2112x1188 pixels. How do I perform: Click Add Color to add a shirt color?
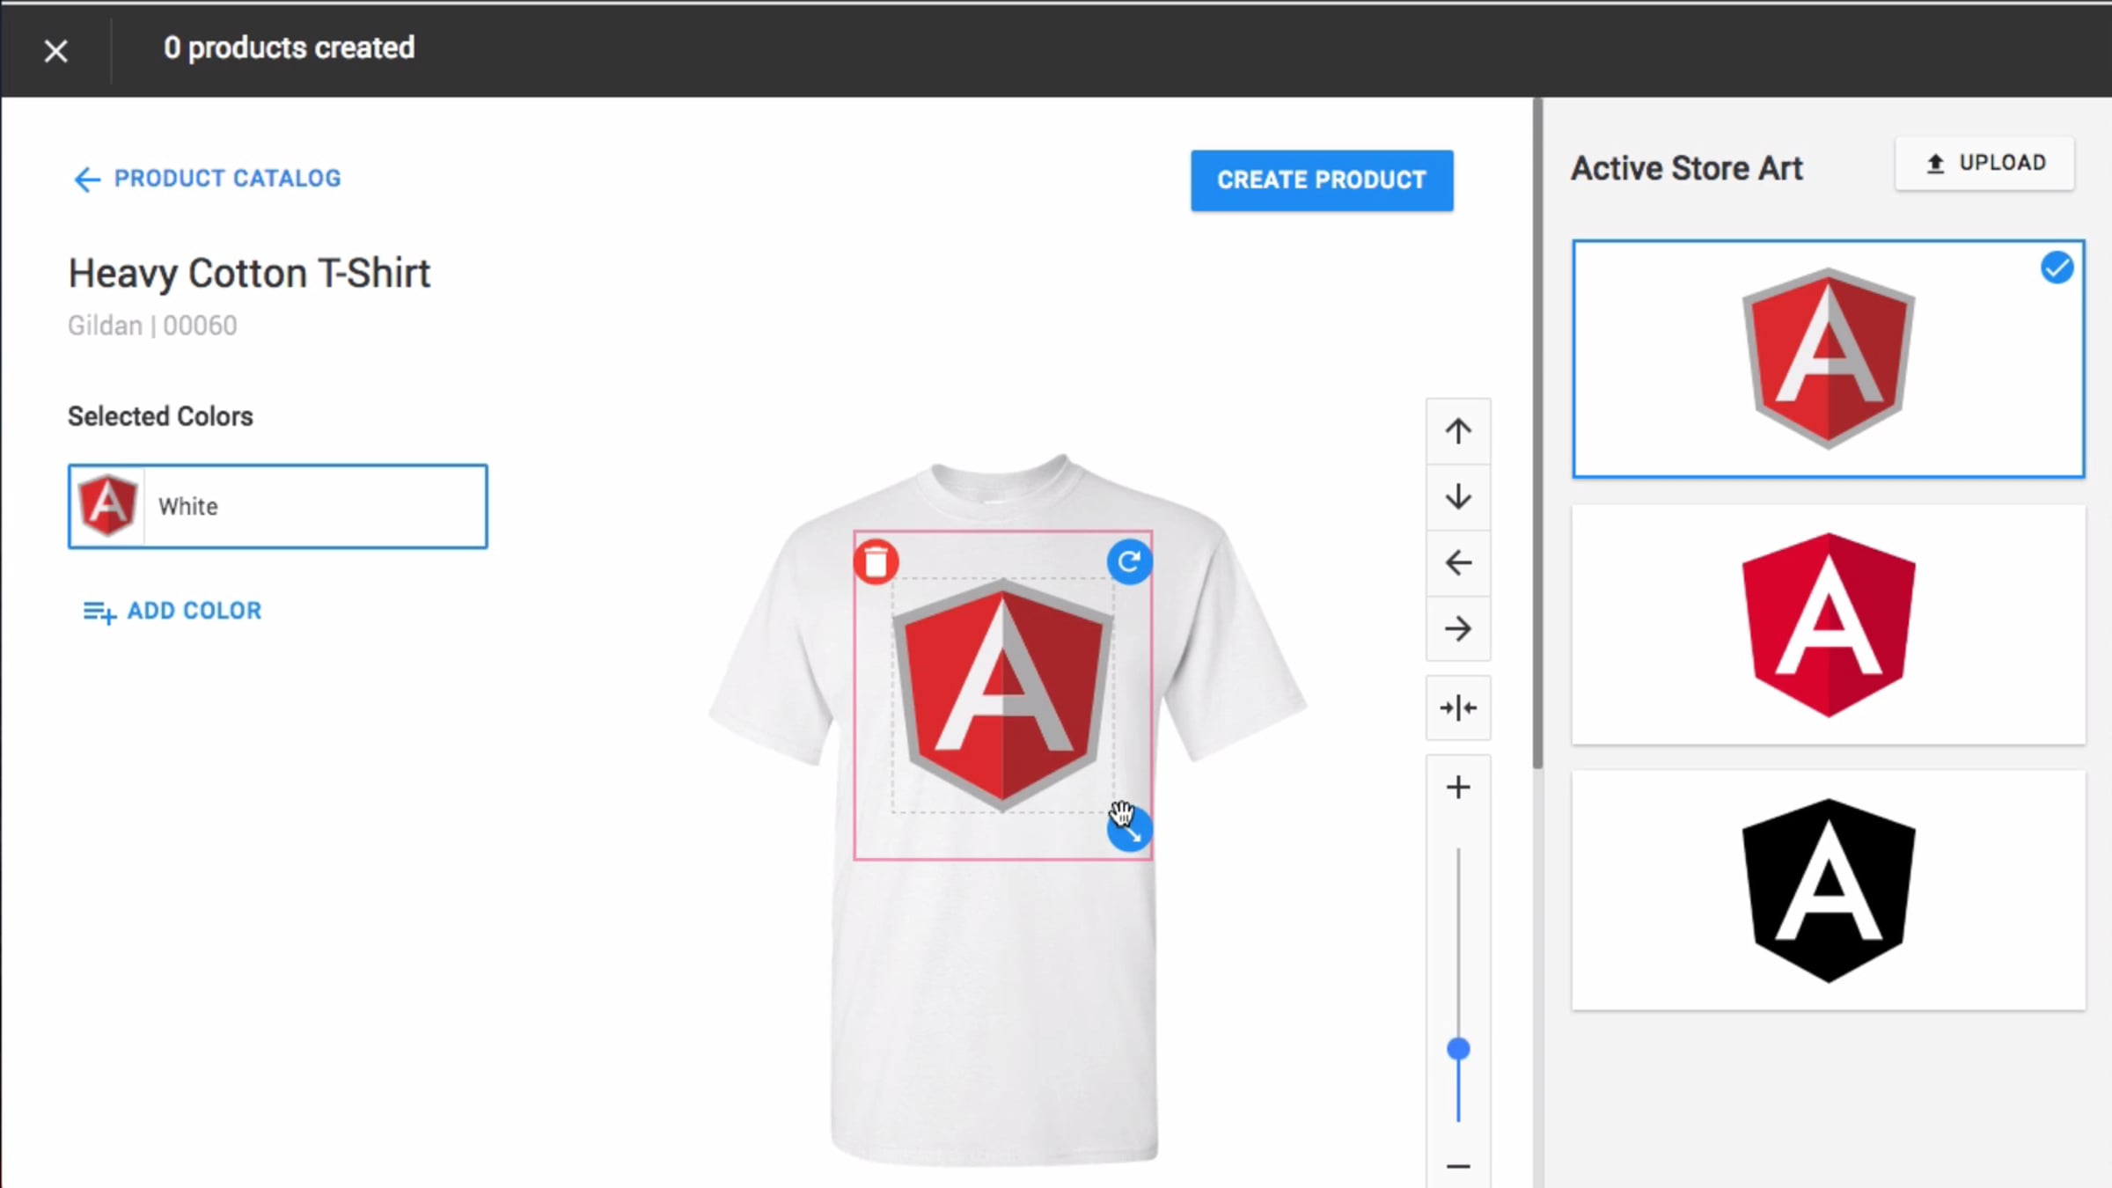click(x=172, y=611)
